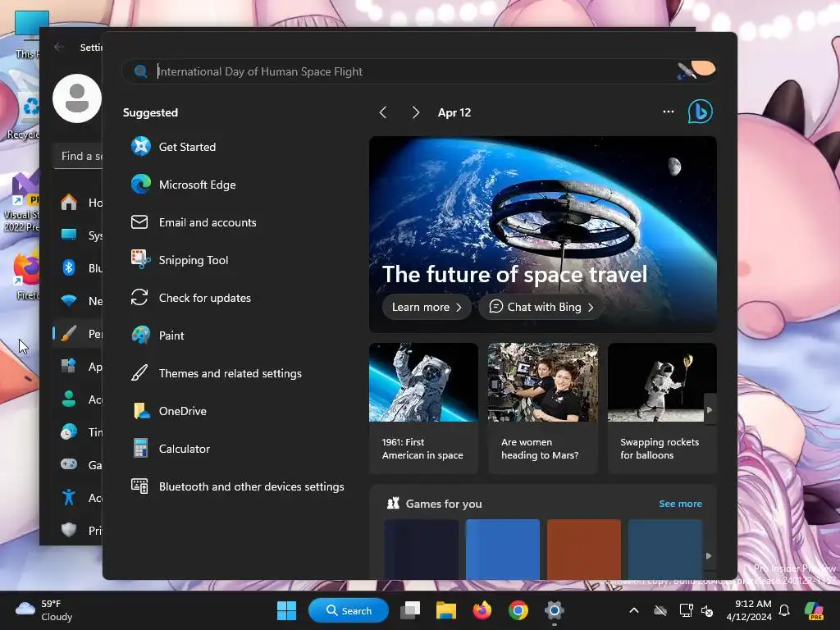Screen dimensions: 840x630
Task: Open 1961: First American in space card
Action: coord(423,409)
